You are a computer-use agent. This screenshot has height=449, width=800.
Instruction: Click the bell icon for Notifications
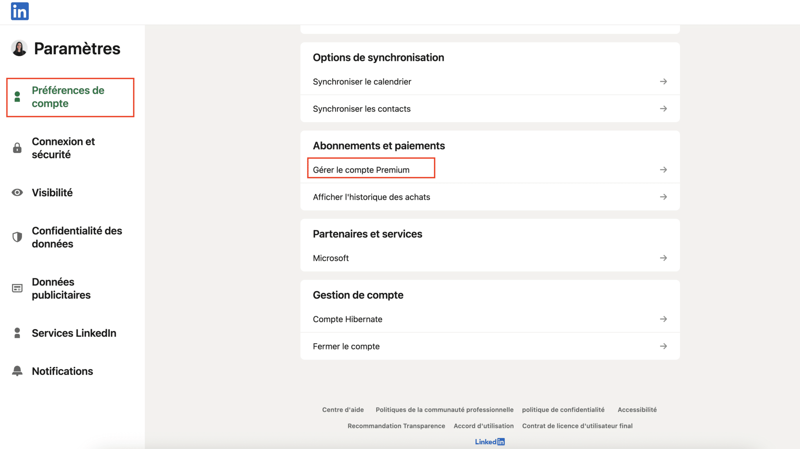(x=17, y=371)
